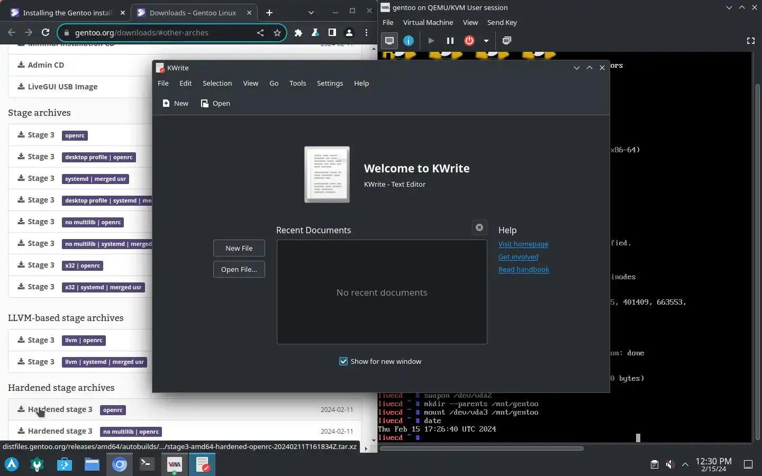Click the QEMU console horizontal scrollbar
The height and width of the screenshot is (476, 762).
pyautogui.click(x=482, y=448)
